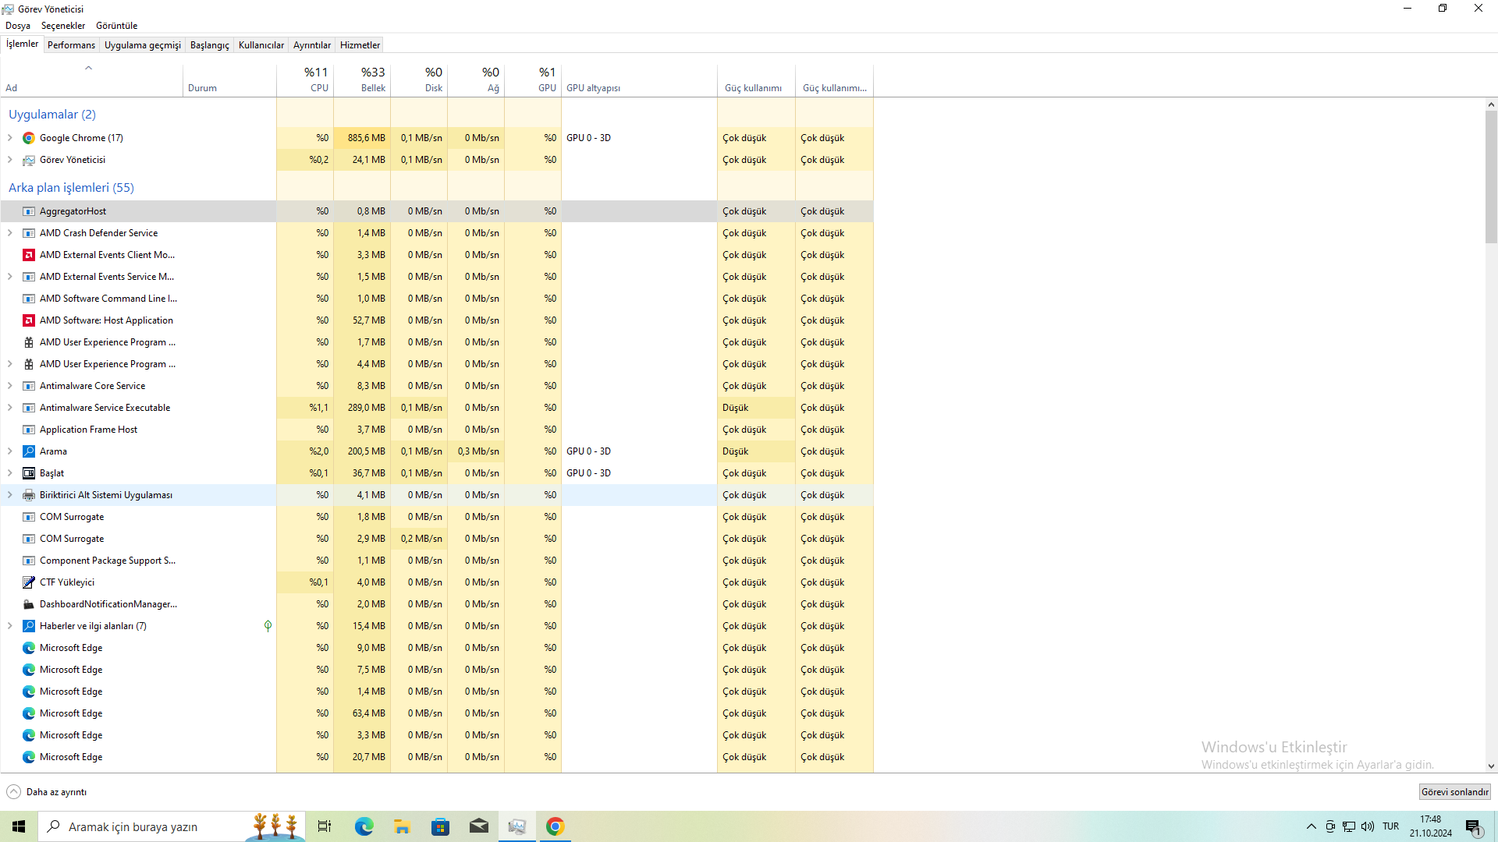Switch to Chrome on the taskbar
Screen dimensions: 1498x842
tap(555, 826)
